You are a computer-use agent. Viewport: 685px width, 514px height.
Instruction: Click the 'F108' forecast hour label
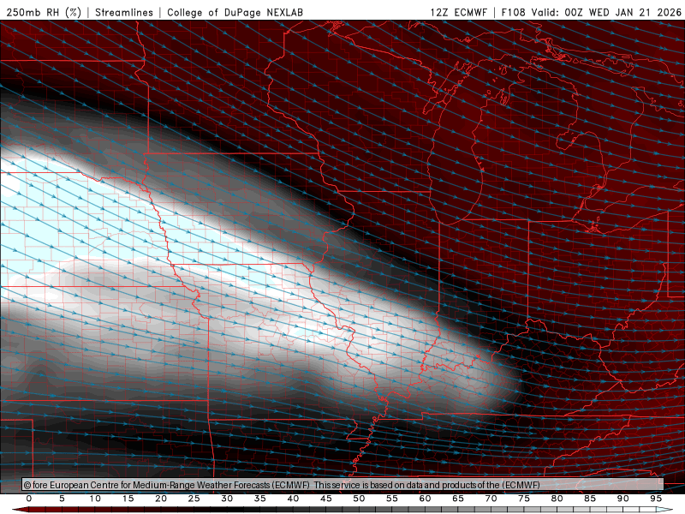point(513,12)
